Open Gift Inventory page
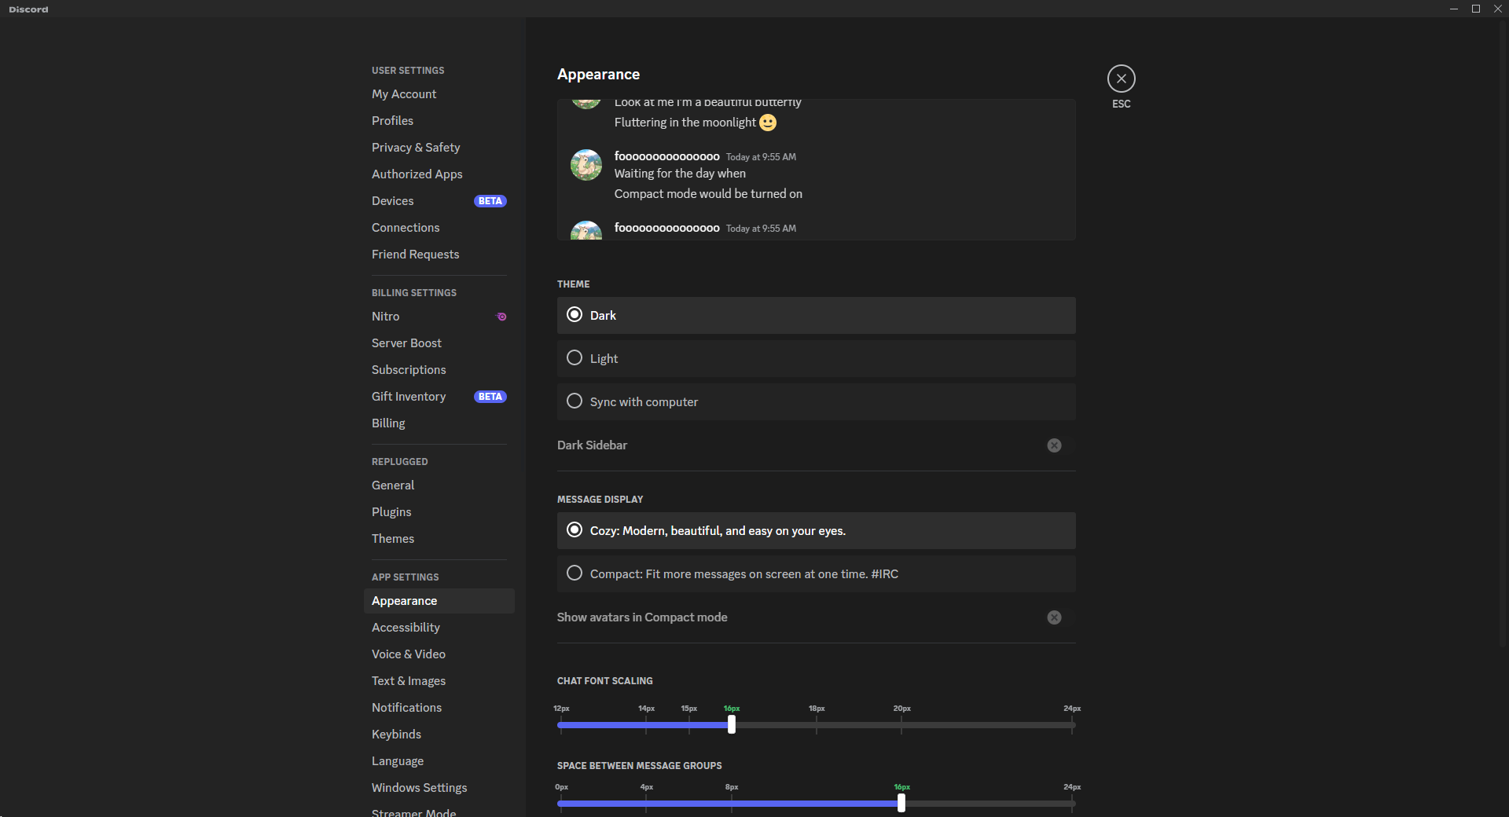The image size is (1509, 817). (x=439, y=397)
